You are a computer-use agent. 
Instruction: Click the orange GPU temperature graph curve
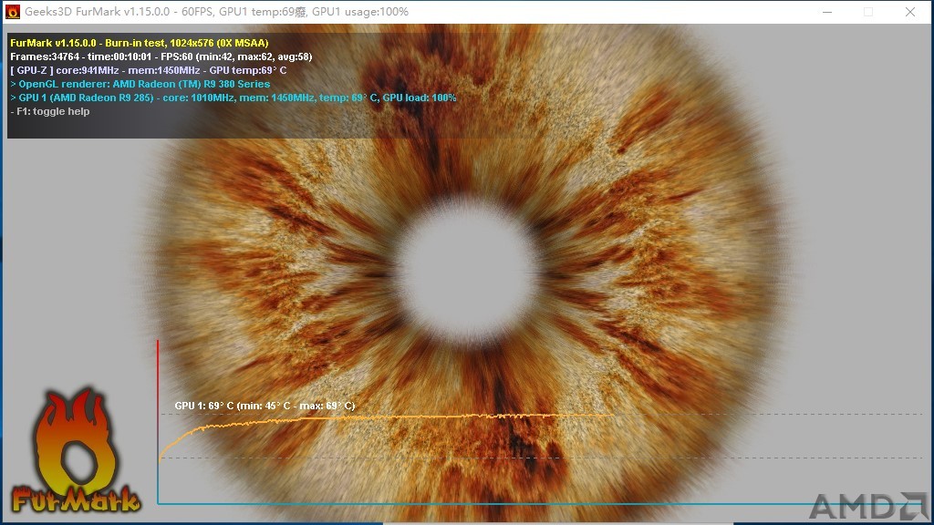click(x=386, y=417)
